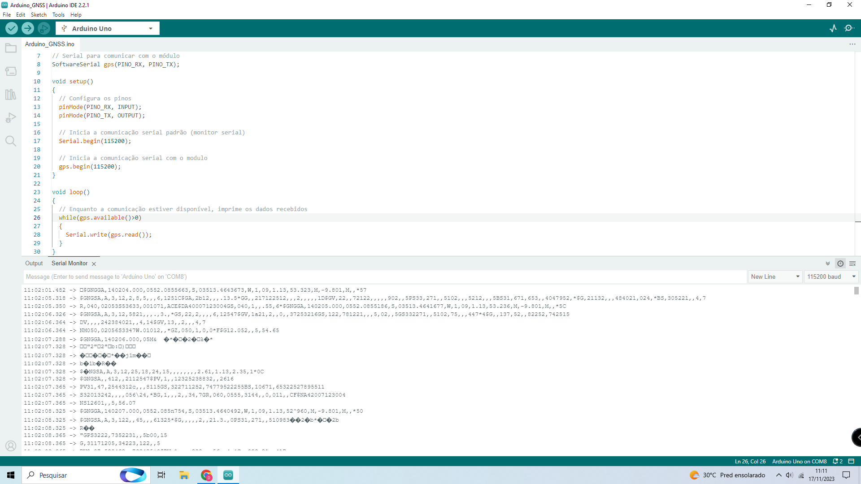861x484 pixels.
Task: Click the Upload sketch arrow button
Action: point(28,28)
